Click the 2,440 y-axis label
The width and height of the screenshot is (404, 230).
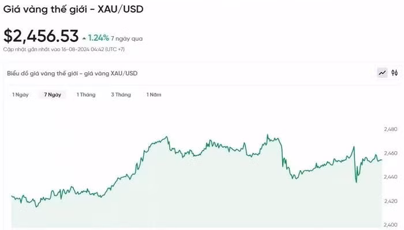391,177
